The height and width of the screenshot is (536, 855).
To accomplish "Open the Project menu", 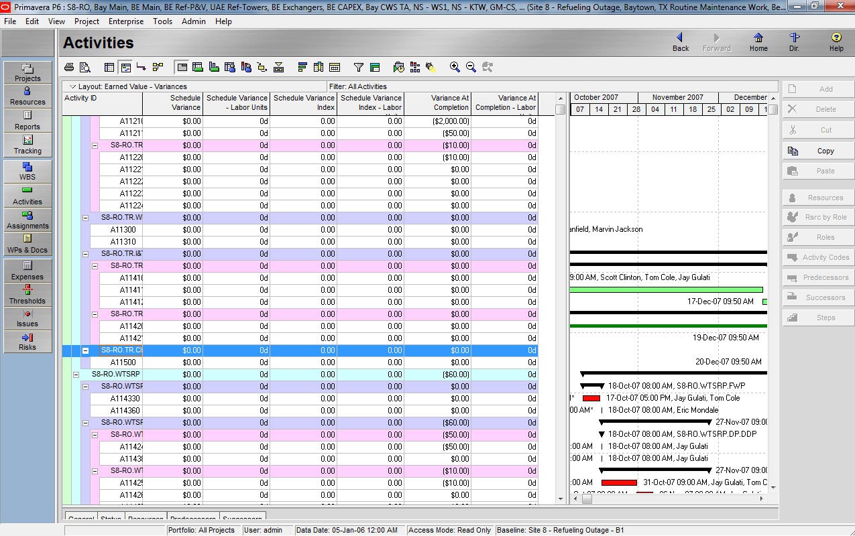I will click(87, 21).
